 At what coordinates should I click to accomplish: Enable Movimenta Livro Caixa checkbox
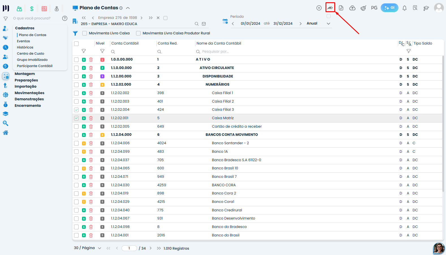(84, 33)
